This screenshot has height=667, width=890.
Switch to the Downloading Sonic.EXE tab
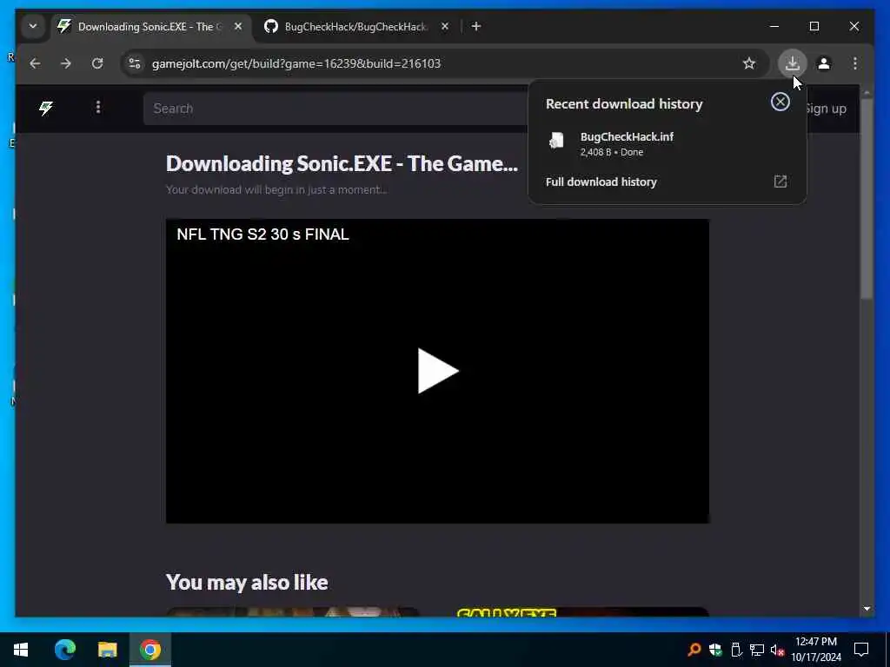(x=151, y=27)
